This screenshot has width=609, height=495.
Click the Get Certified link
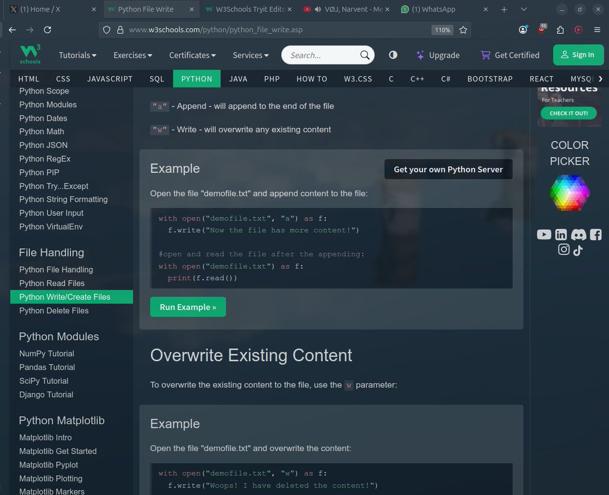point(510,55)
